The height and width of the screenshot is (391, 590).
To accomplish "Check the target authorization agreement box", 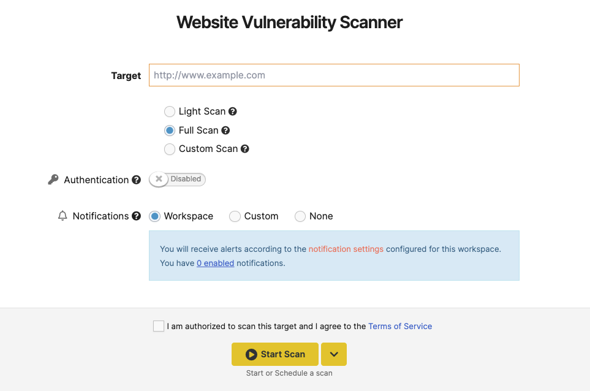I will click(159, 326).
